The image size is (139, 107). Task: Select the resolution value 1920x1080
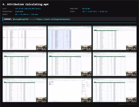(19, 12)
